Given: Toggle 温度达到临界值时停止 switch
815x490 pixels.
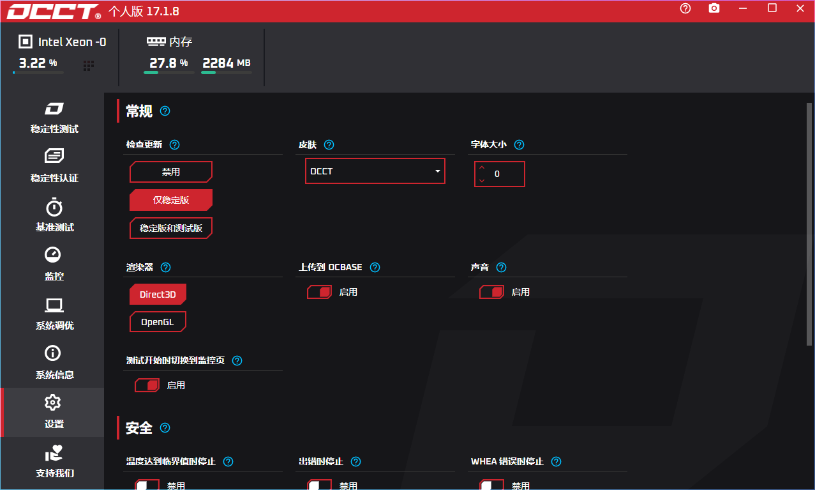Looking at the screenshot, I should [147, 485].
